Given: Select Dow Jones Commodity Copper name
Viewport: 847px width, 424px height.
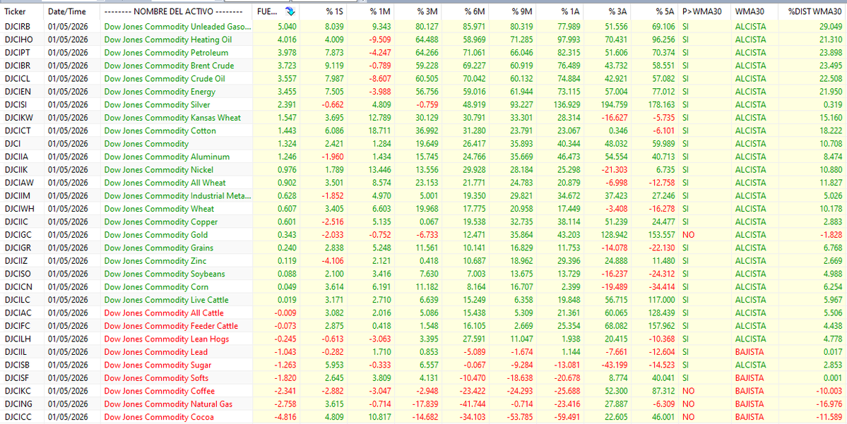Looking at the screenshot, I should click(x=161, y=222).
